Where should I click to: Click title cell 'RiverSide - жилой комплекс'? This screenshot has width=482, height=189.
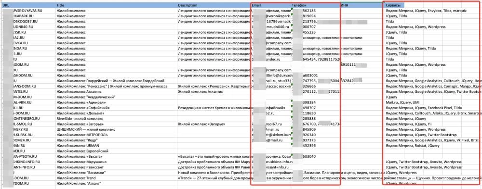[x=79, y=118]
